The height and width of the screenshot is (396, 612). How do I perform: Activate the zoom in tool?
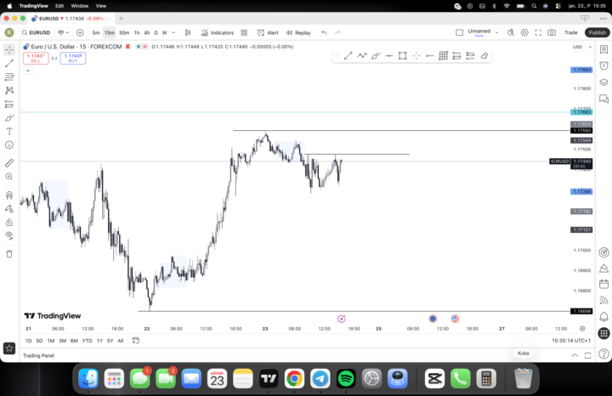9,177
